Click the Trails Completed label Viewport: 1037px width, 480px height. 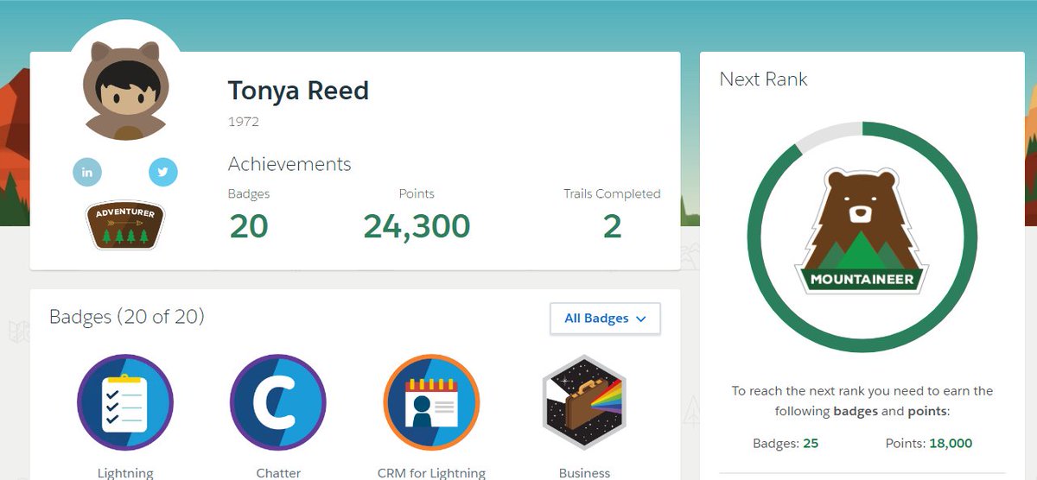[x=612, y=194]
